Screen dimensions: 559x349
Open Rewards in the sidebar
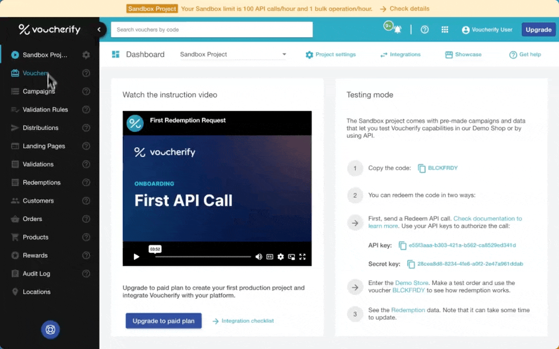(35, 255)
